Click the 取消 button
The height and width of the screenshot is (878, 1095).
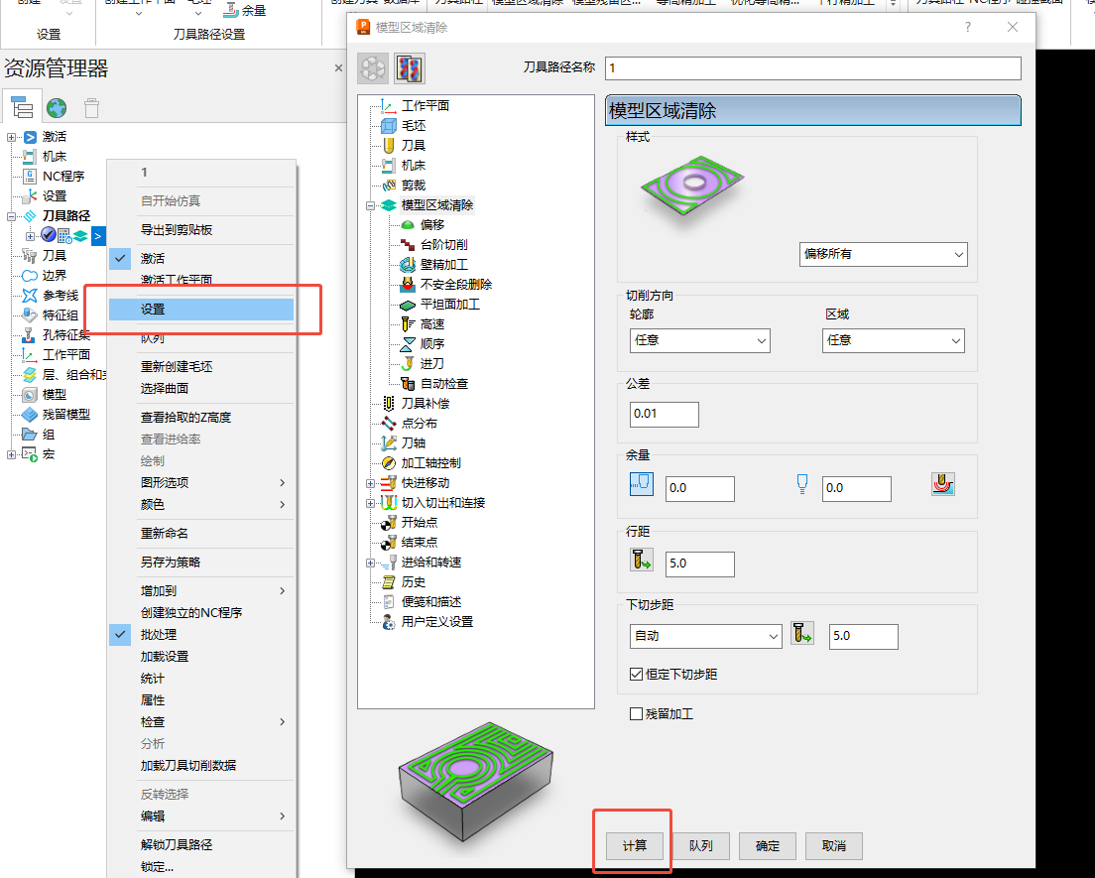tap(833, 846)
